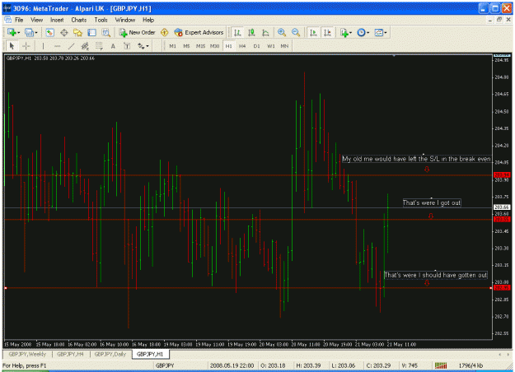Select the H4 timeframe button
The image size is (515, 372).
[x=242, y=46]
